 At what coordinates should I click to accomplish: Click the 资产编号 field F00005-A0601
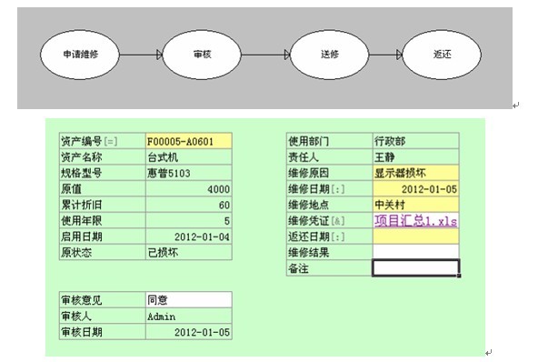pos(189,141)
